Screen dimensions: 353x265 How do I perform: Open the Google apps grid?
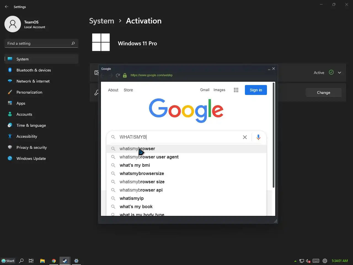[236, 90]
